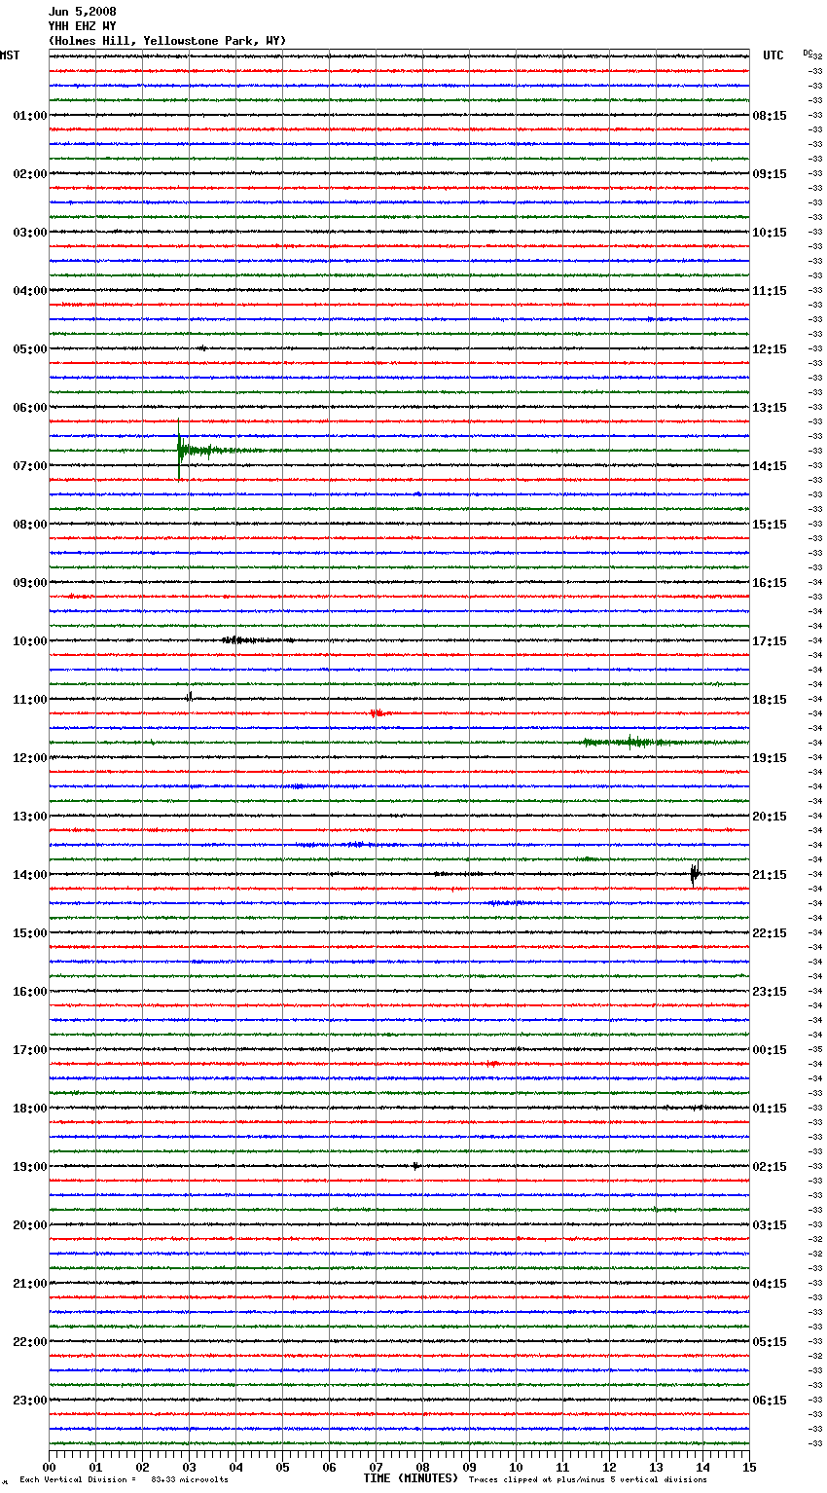827x1493 pixels.
Task: Select the station code "YHH EHZ WY"
Action: [x=83, y=26]
